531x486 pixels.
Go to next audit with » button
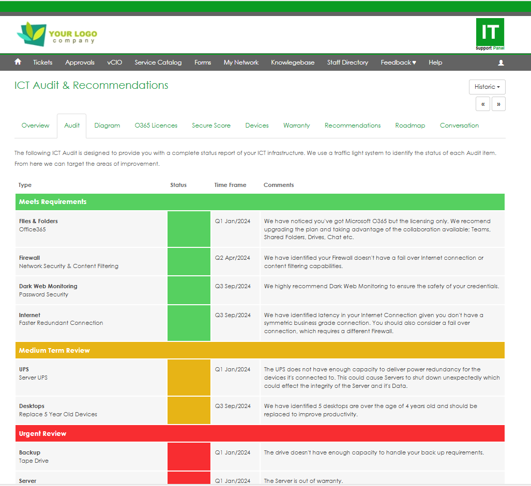click(498, 104)
